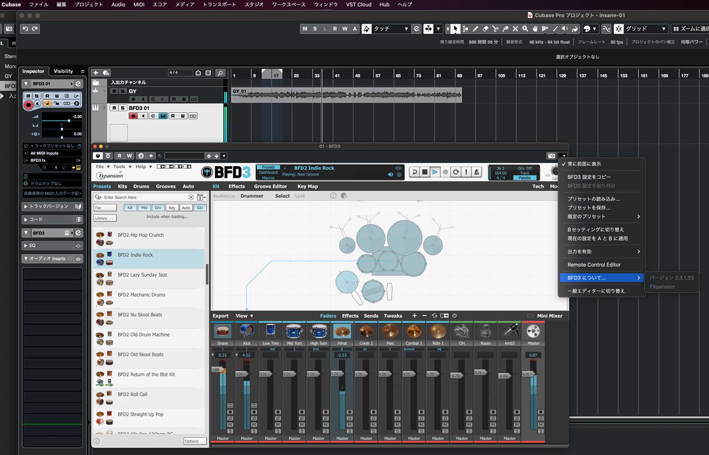Screen dimensions: 709x455
Task: Click the BFD3 panic exclamation icon
Action: (x=466, y=172)
